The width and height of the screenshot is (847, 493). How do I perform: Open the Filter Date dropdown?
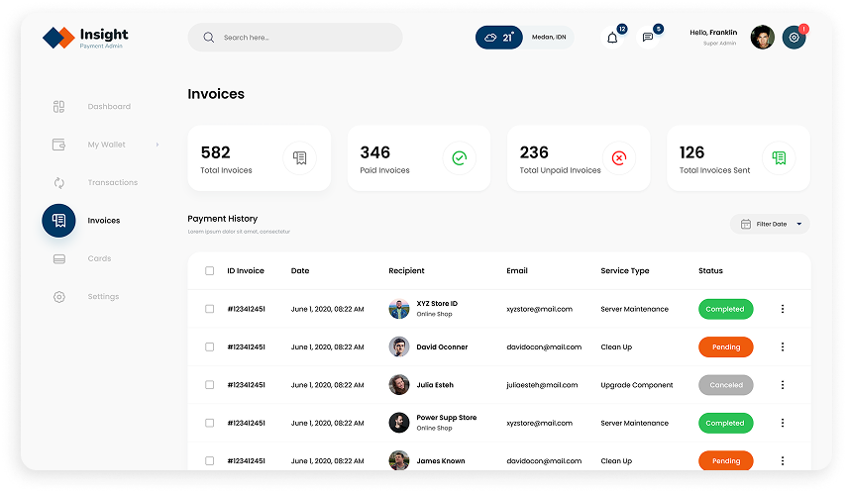[770, 224]
